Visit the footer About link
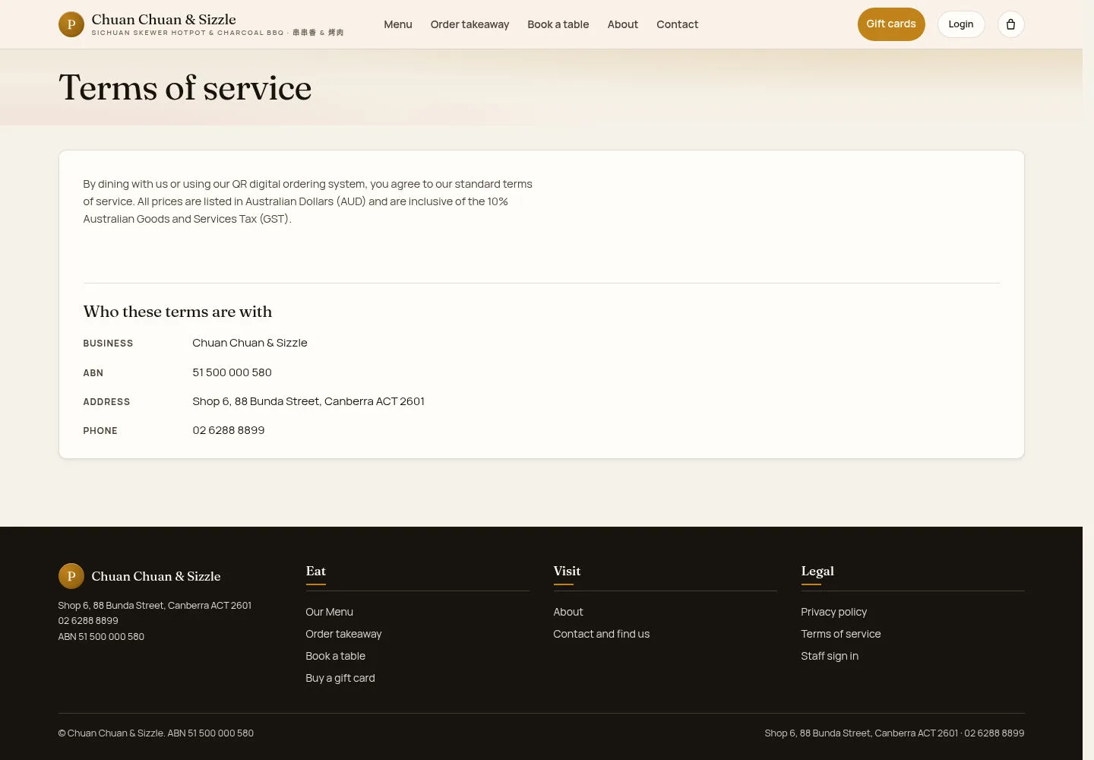1094x760 pixels. click(568, 612)
